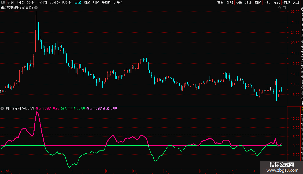Screen dimensions: 303x174
Task: Click the 叠加 overlay tool
Action: [230, 2]
